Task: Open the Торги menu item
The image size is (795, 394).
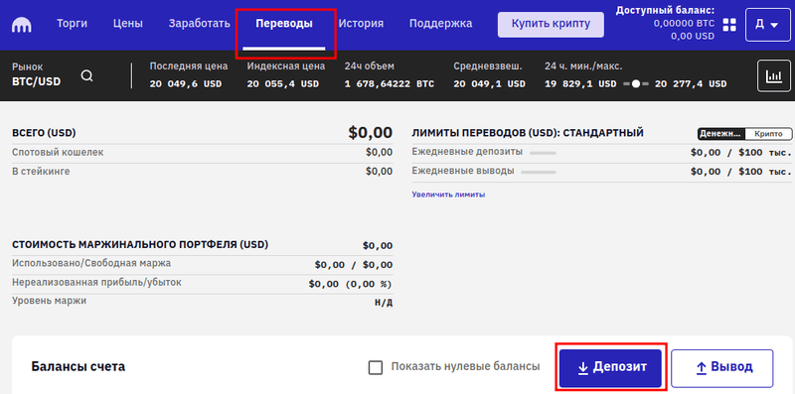Action: (x=72, y=23)
